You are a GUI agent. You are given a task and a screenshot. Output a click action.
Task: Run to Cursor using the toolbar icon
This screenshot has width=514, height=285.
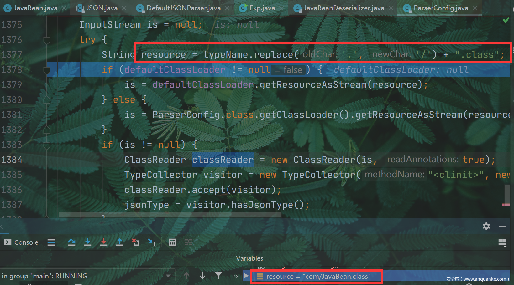click(152, 242)
